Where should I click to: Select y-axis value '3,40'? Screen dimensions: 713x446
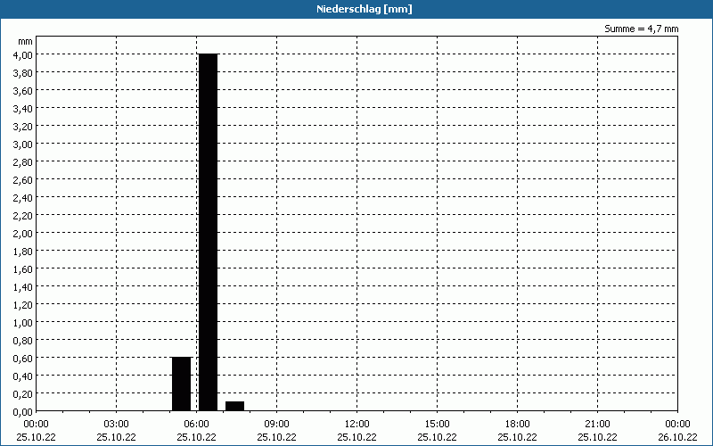point(22,108)
